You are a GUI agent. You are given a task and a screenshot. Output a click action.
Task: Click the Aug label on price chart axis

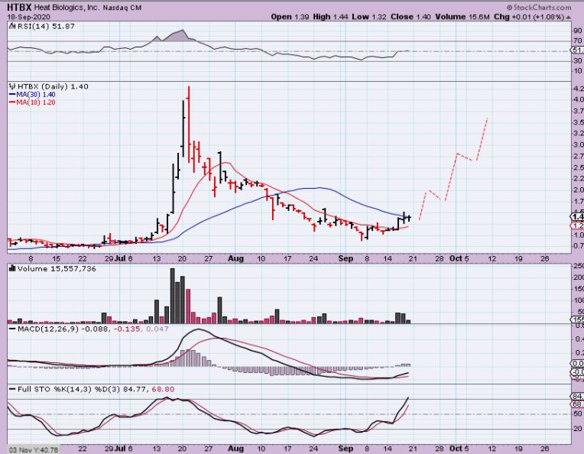tap(235, 258)
